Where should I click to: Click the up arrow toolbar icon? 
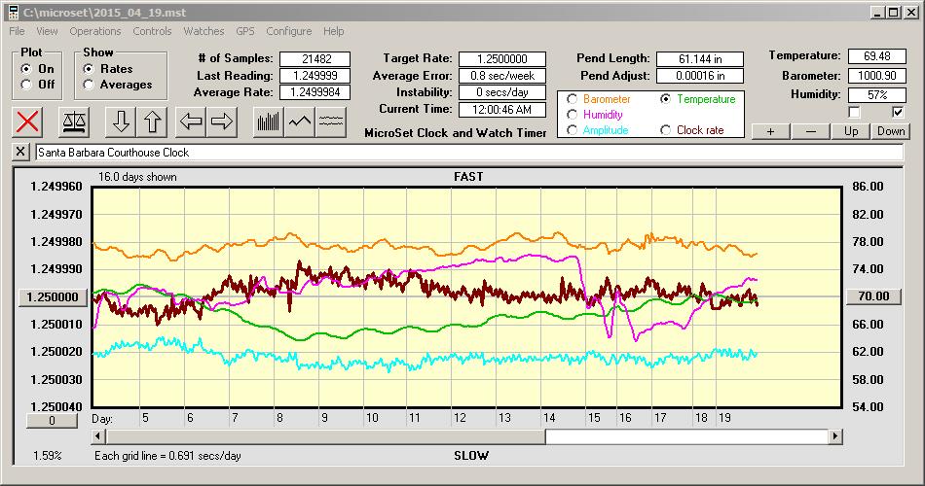(152, 121)
